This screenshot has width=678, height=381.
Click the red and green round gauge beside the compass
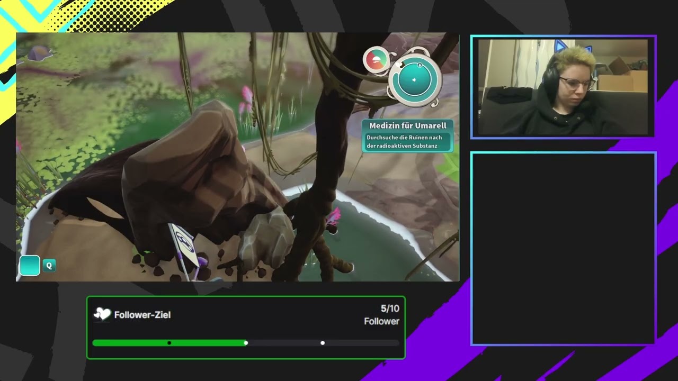click(376, 60)
